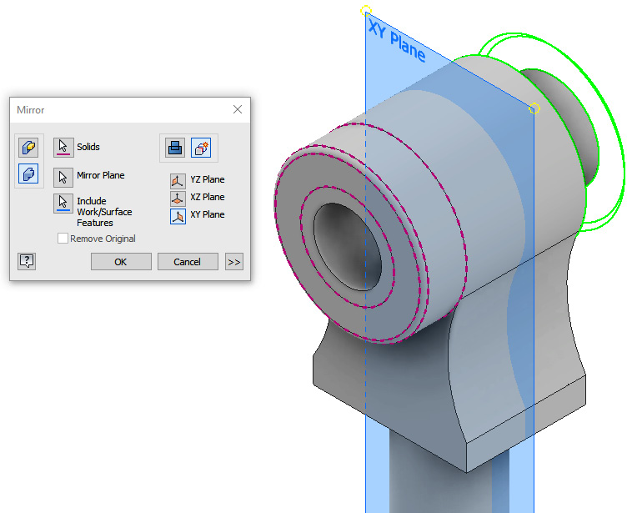The height and width of the screenshot is (513, 632).
Task: Choose the Join operation icon
Action: 175,148
